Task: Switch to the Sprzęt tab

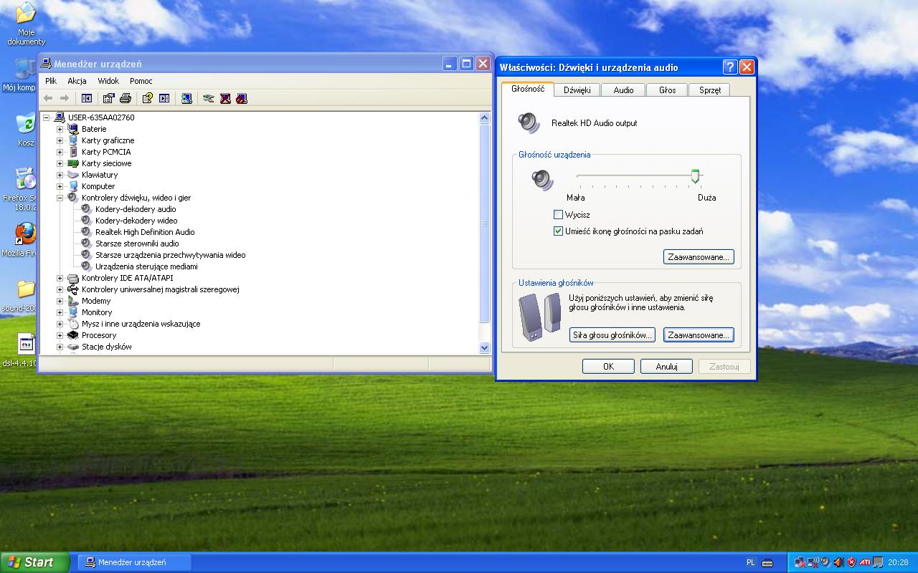Action: [709, 90]
